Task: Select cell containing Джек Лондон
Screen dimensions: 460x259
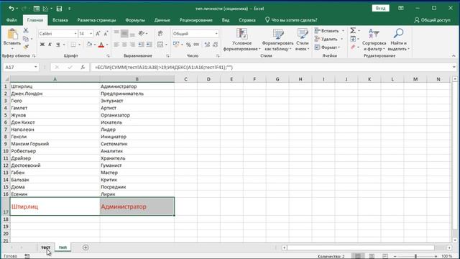Action: [x=55, y=94]
